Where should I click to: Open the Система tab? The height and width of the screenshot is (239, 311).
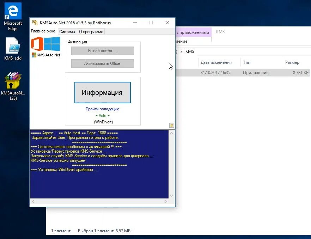[x=67, y=32]
